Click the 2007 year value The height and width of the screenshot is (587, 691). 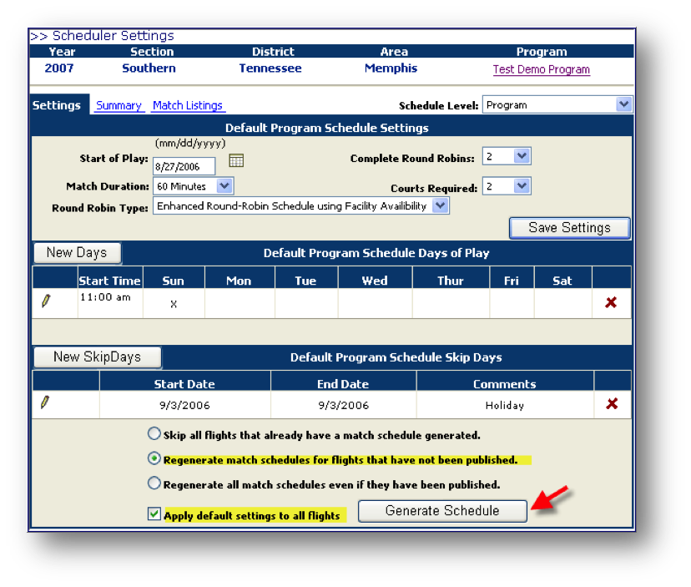coord(59,68)
